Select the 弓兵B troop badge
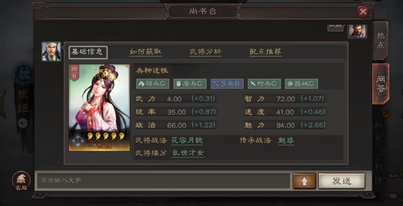This screenshot has height=206, width=403. pyautogui.click(x=227, y=84)
